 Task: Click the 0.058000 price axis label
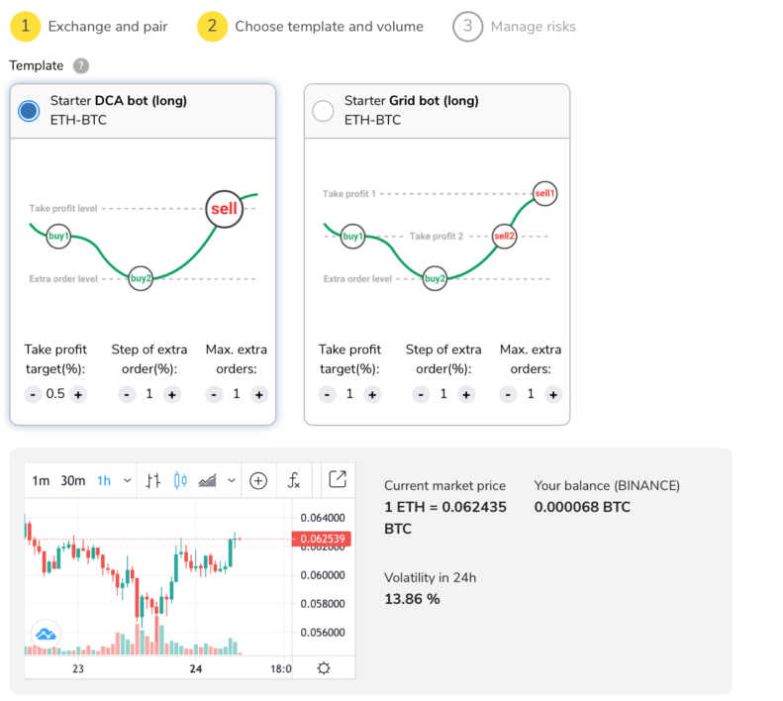pyautogui.click(x=323, y=604)
